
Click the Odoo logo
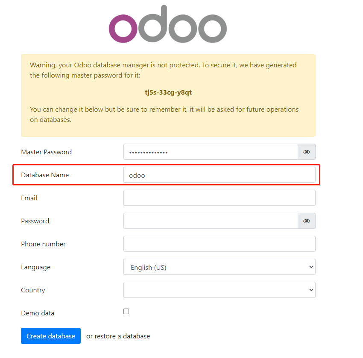tap(168, 23)
